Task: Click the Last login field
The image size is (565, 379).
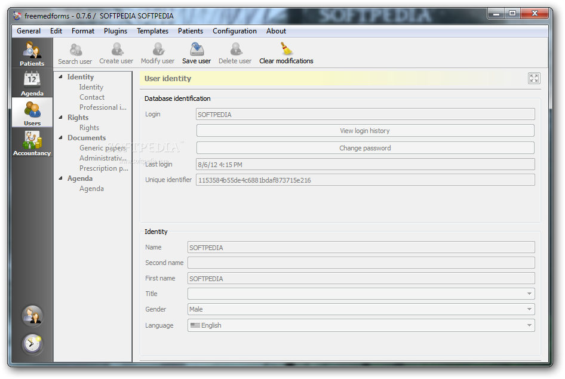Action: pos(366,165)
